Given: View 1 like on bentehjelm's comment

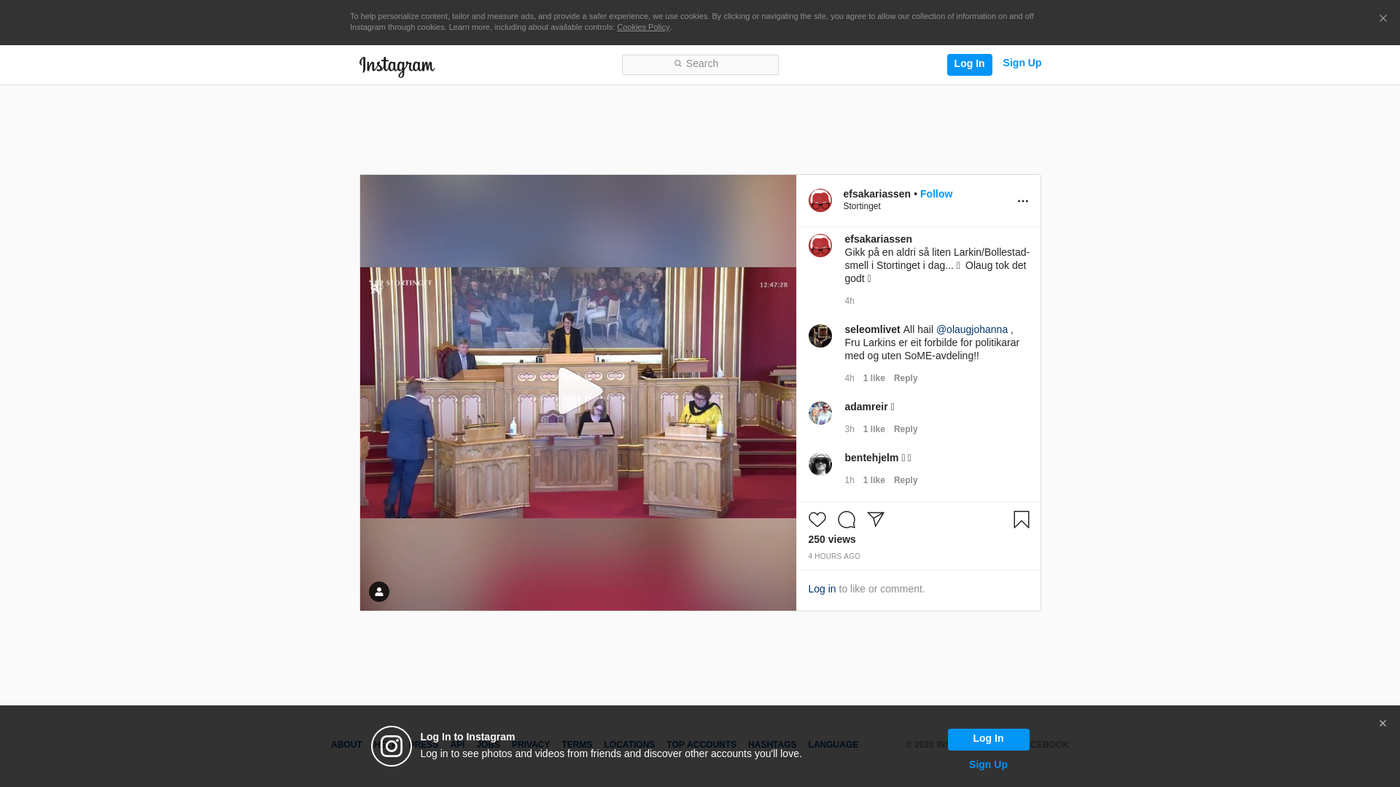Looking at the screenshot, I should point(874,480).
